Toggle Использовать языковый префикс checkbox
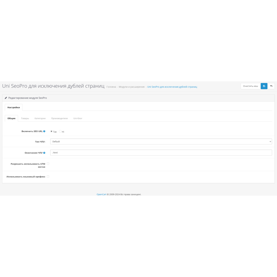Image resolution: width=277 pixels, height=277 pixels. coord(48,176)
